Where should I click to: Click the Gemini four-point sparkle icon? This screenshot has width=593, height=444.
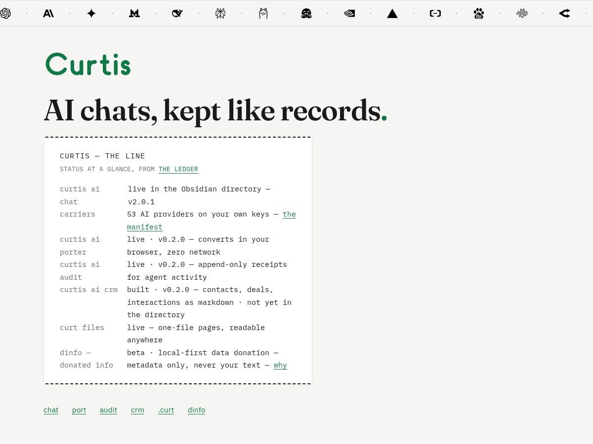[x=91, y=13]
